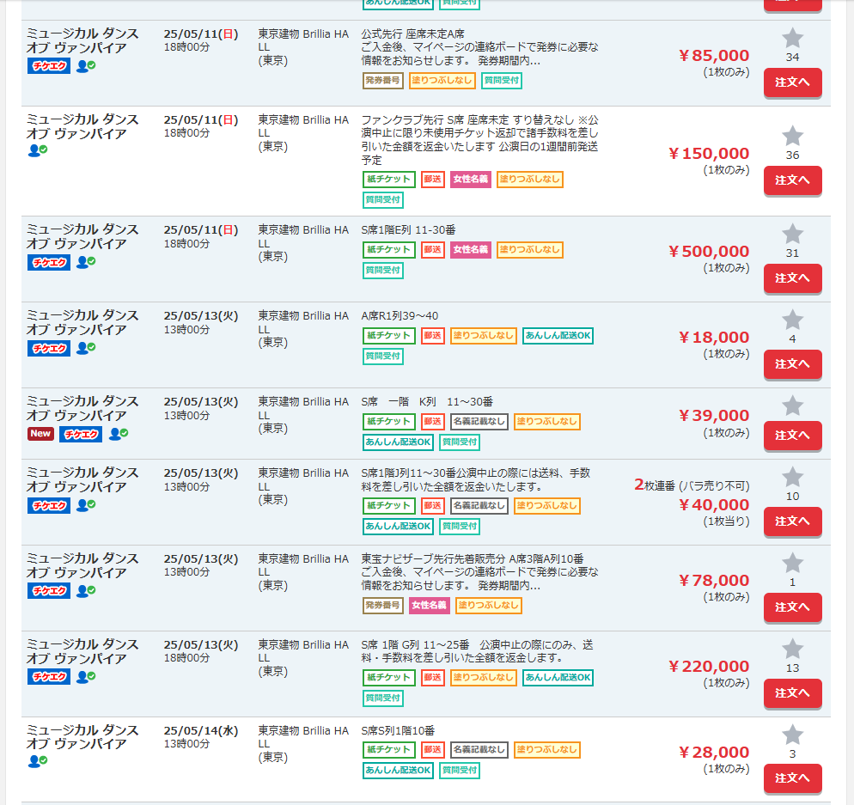854x805 pixels.
Task: Click verified seller icon on ¥28,000 listing
Action: point(38,760)
